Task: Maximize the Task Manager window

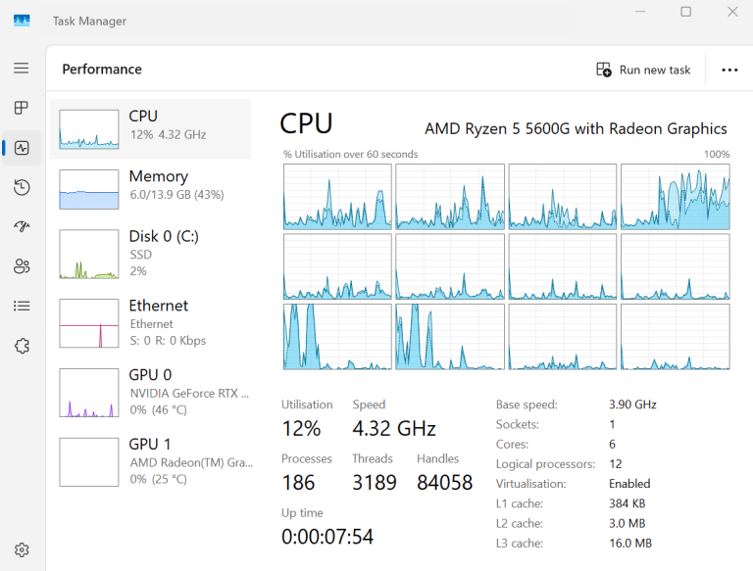Action: coord(685,12)
